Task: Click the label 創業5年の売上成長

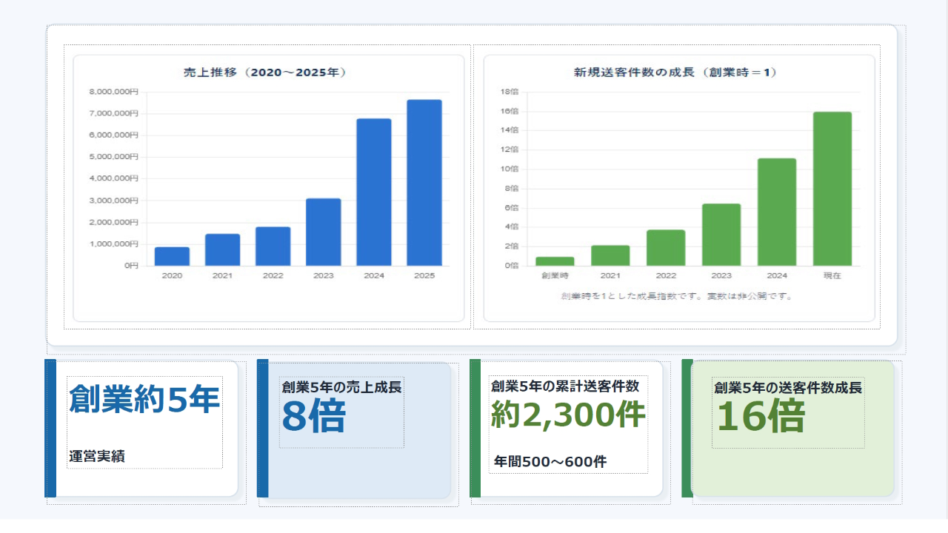Action: (x=342, y=386)
